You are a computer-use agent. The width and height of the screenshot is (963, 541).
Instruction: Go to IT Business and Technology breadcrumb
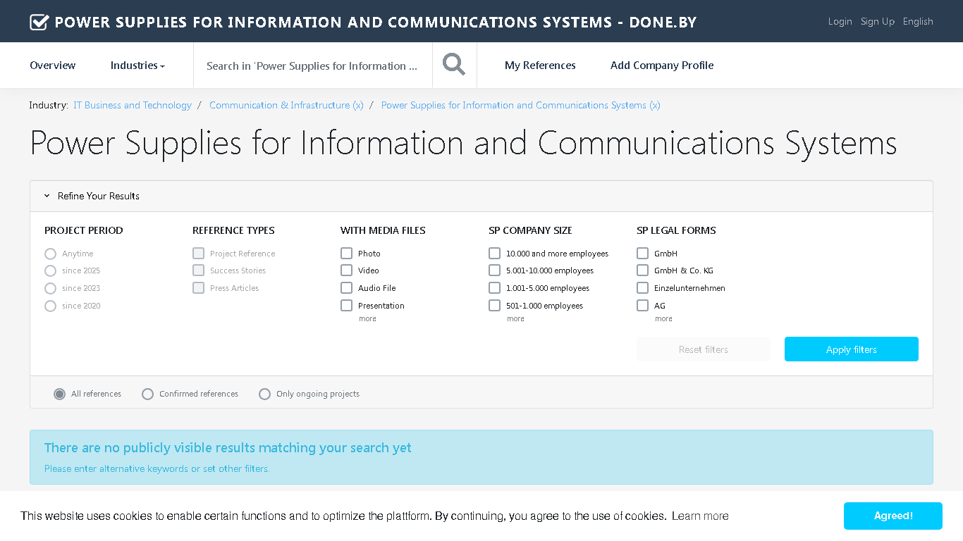[133, 105]
